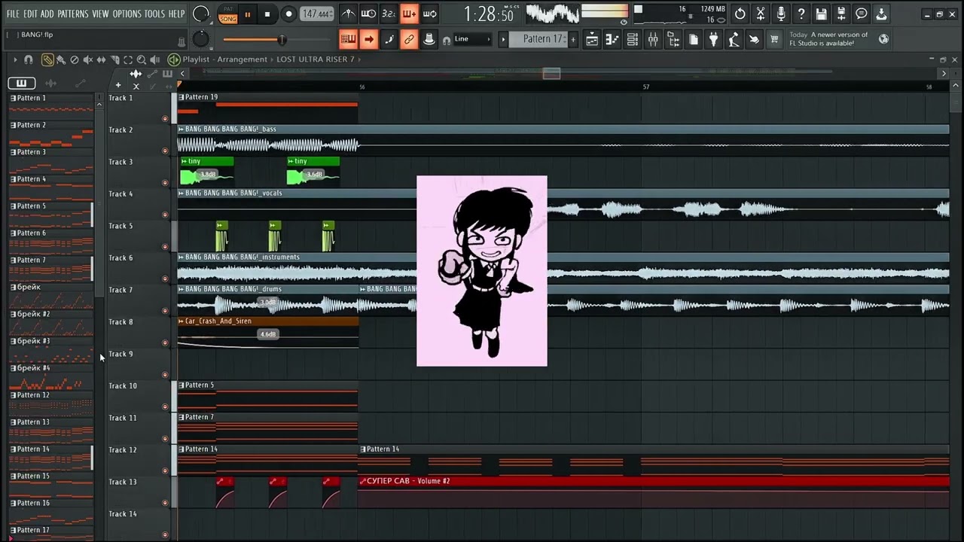Click the newer version available notice

828,39
